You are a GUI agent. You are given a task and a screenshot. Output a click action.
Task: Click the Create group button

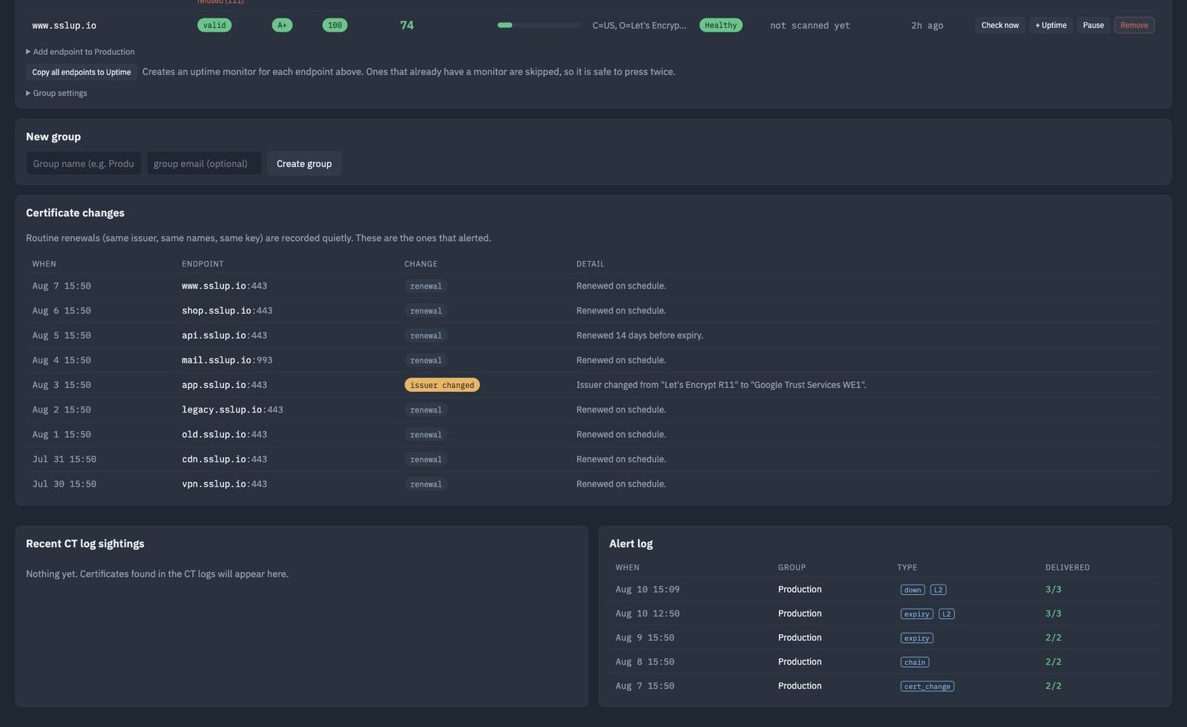[304, 163]
